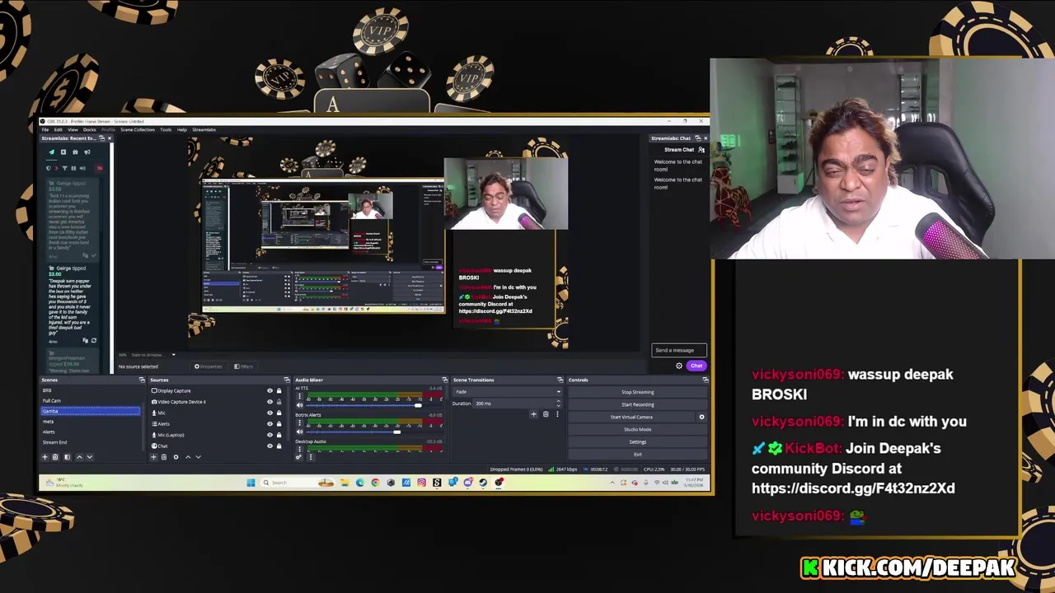Pop out the Audio Mixer dock
This screenshot has height=593, width=1055.
445,380
